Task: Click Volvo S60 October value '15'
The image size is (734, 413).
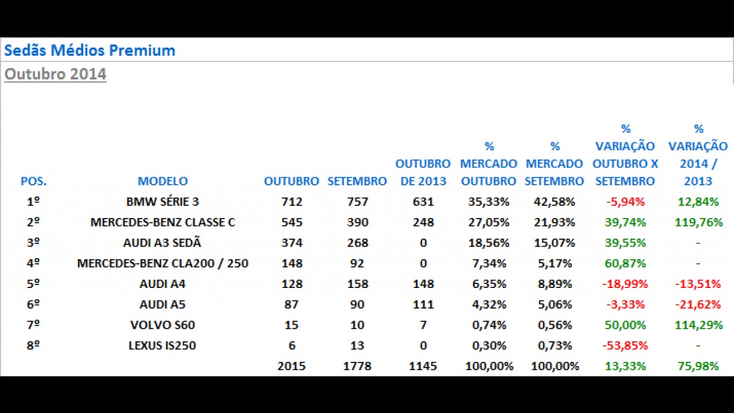Action: [x=291, y=325]
